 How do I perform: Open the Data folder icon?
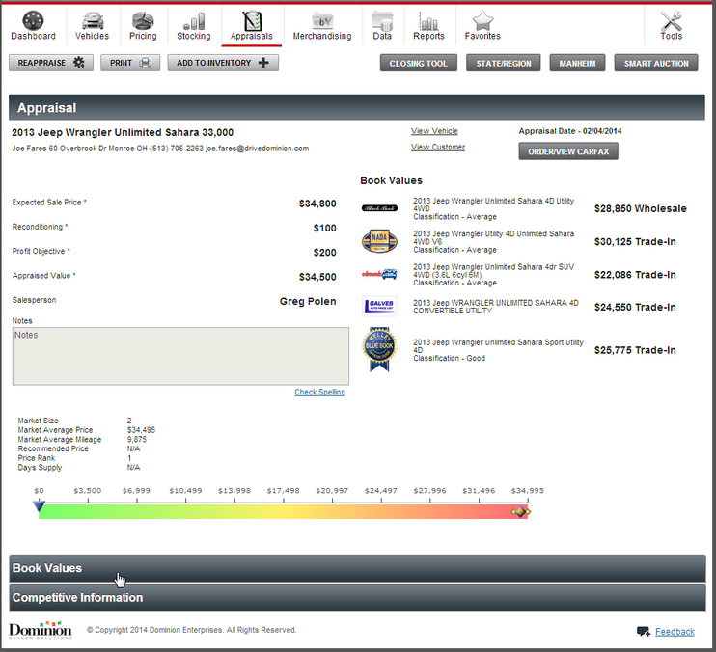click(x=382, y=20)
